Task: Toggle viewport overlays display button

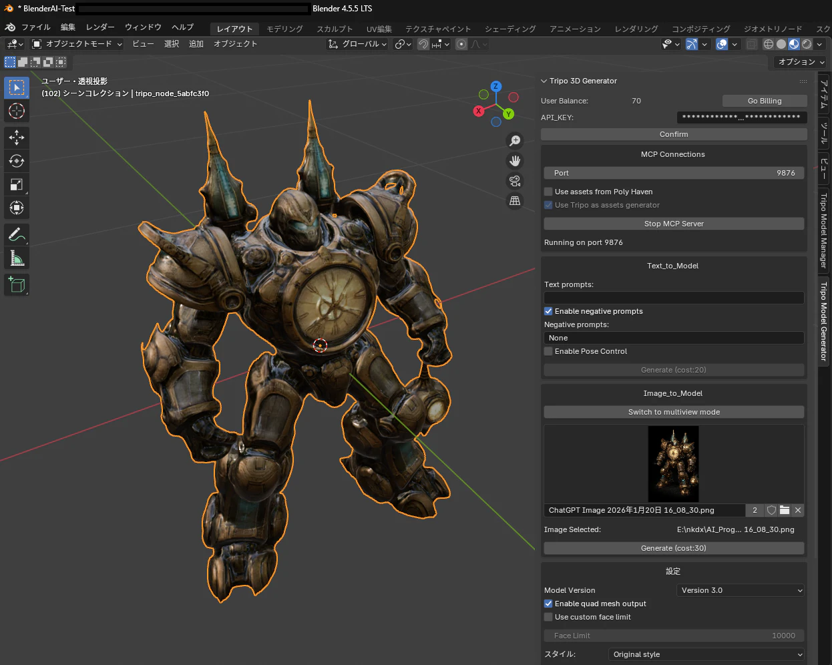Action: [722, 44]
